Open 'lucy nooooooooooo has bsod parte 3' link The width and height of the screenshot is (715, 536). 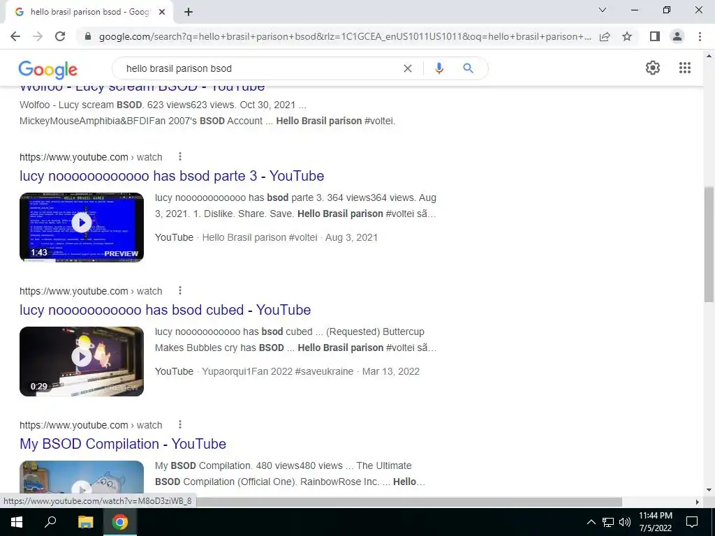[172, 176]
